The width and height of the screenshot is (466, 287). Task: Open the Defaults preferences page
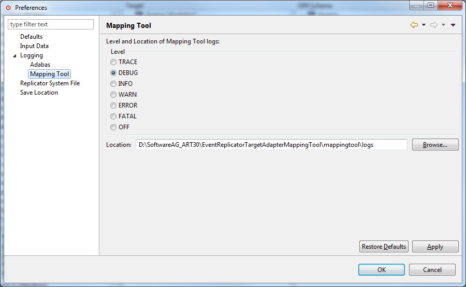click(x=31, y=37)
